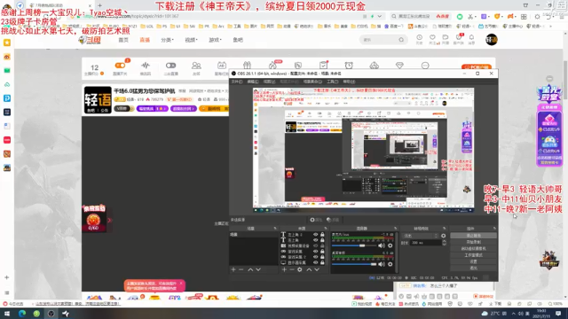Add a new source in OBS sources panel
568x319 pixels.
pos(284,269)
